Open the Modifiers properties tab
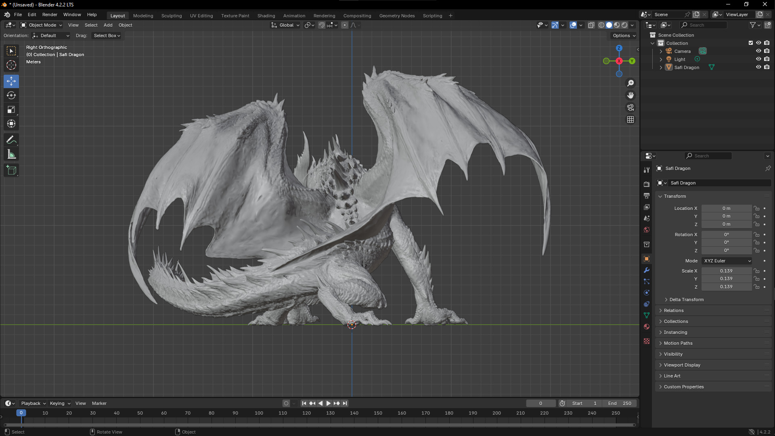 pyautogui.click(x=647, y=270)
